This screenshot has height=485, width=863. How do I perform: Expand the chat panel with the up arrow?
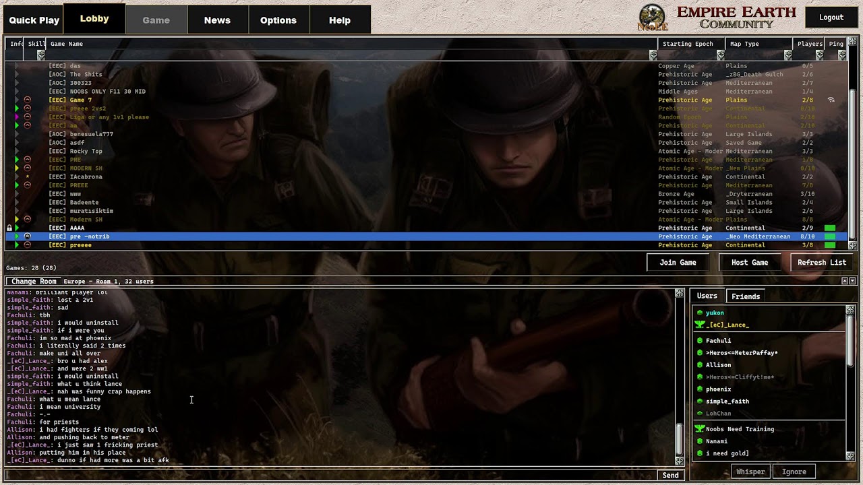click(x=845, y=281)
